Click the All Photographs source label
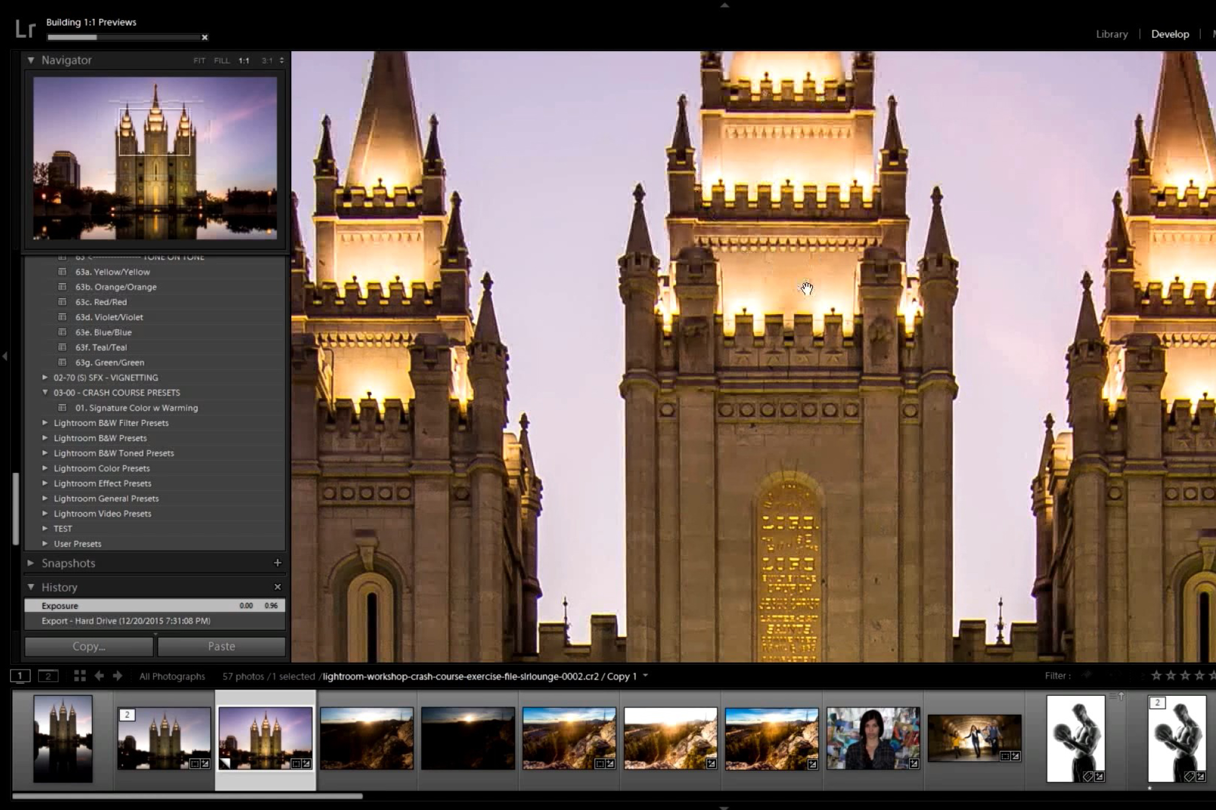1216x810 pixels. pyautogui.click(x=172, y=677)
